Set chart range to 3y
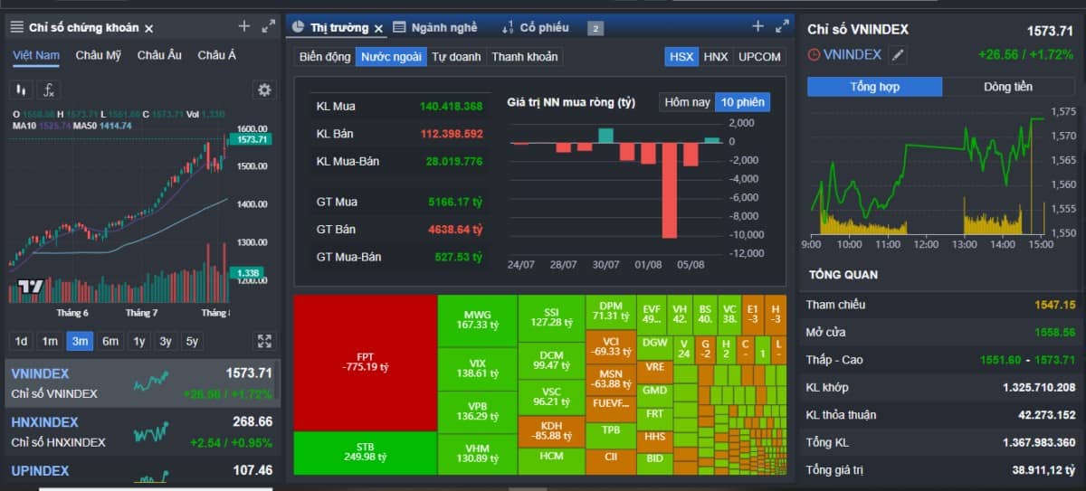 pos(166,341)
